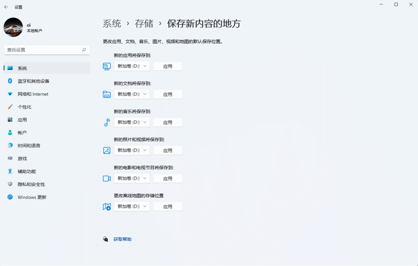This screenshot has width=418, height=266.
Task: Open the drive dropdown for new apps
Action: [x=131, y=66]
